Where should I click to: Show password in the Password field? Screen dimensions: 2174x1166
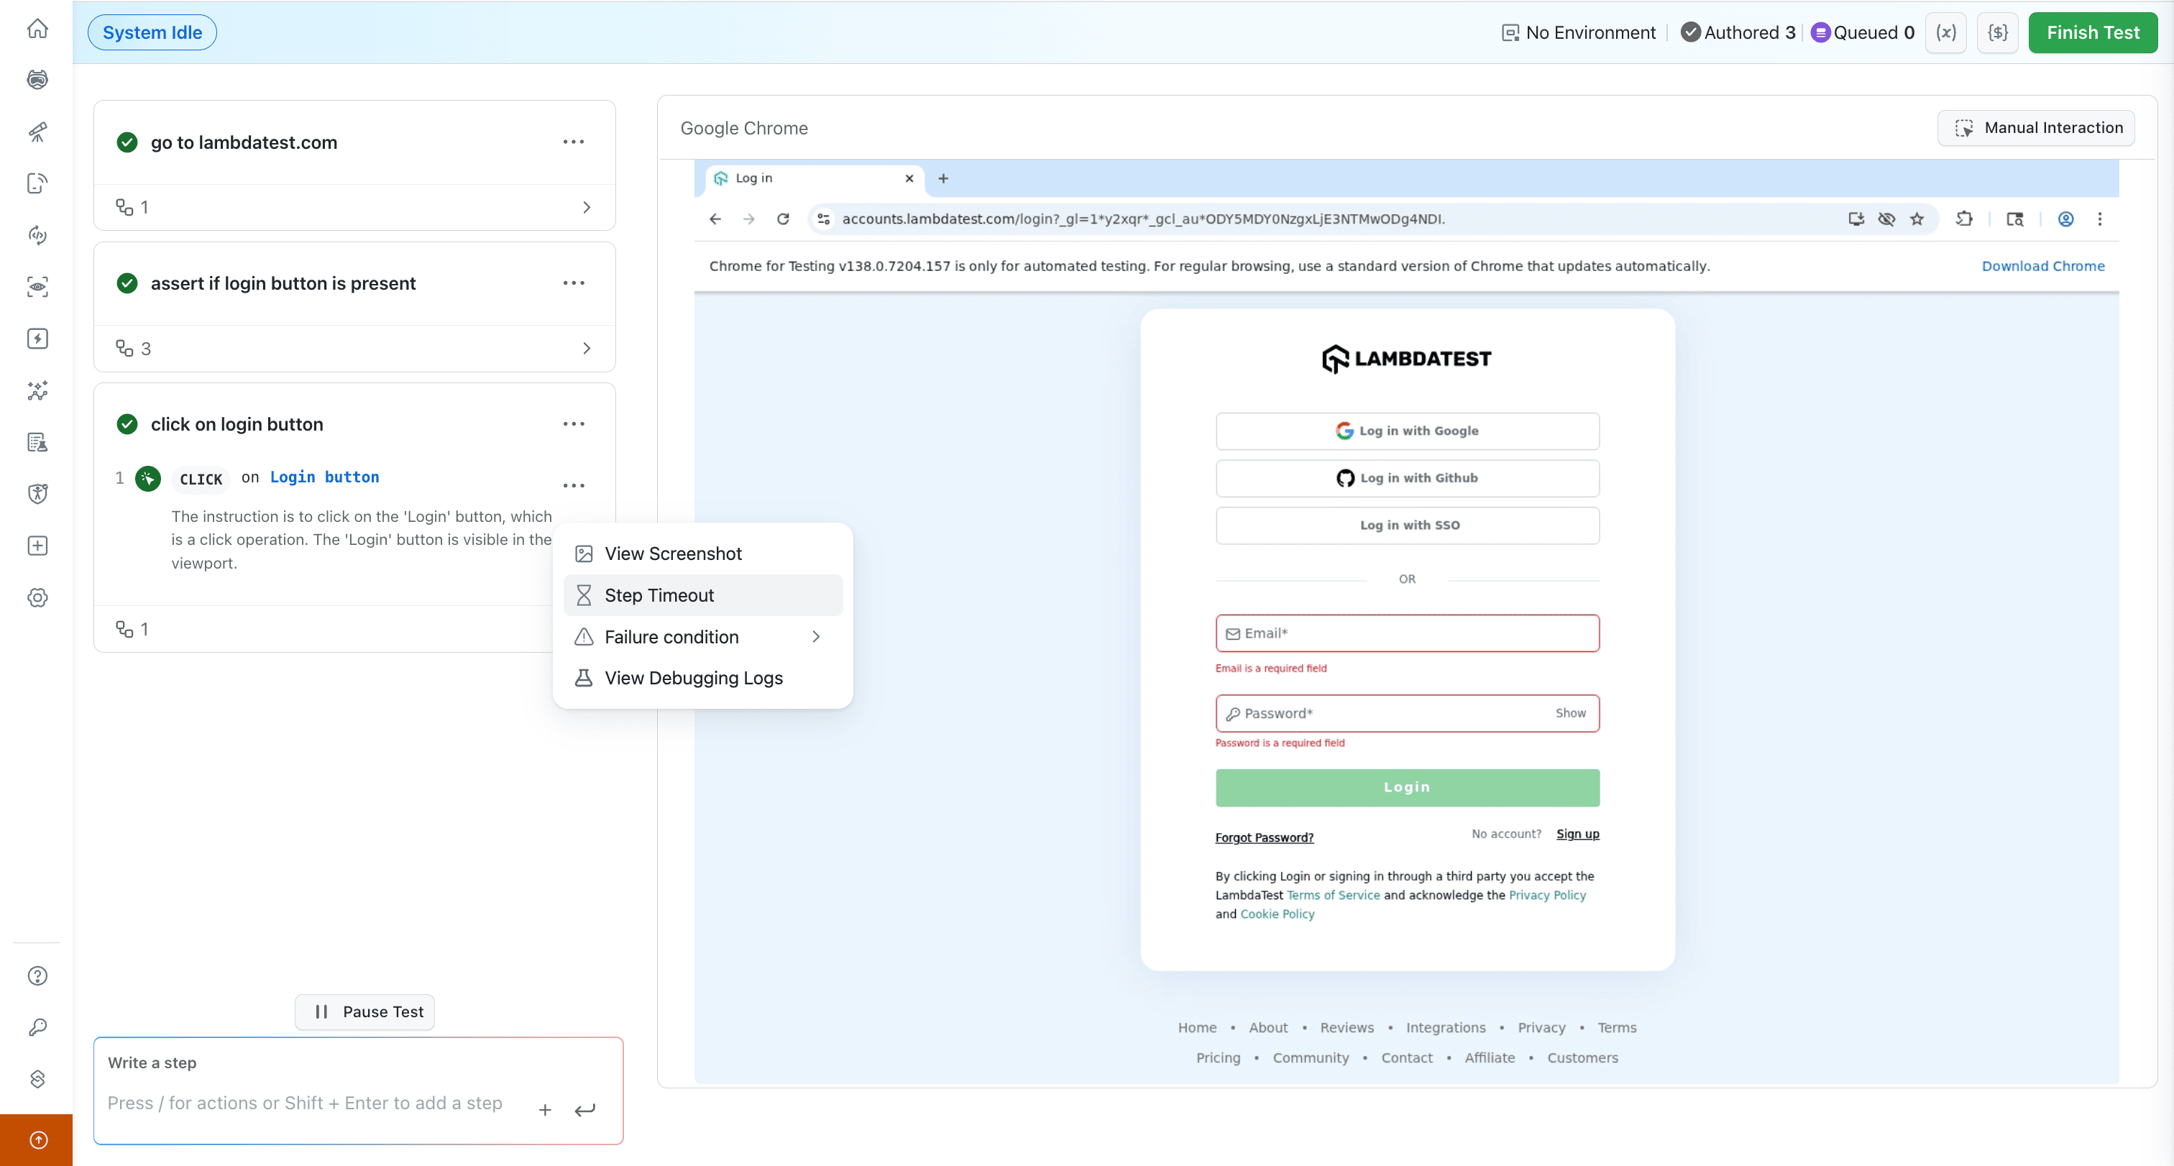click(x=1569, y=713)
